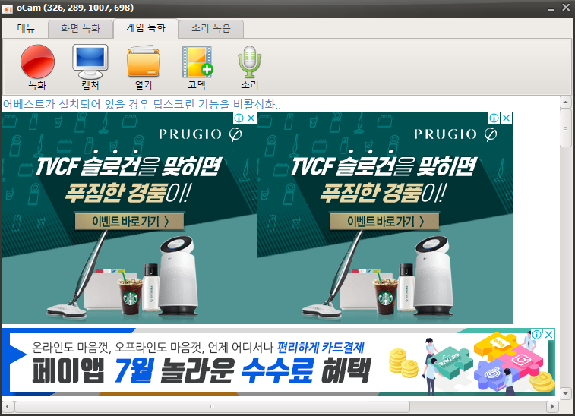The image size is (575, 416).
Task: Capture a screenshot with the 캡처 icon
Action: 90,67
